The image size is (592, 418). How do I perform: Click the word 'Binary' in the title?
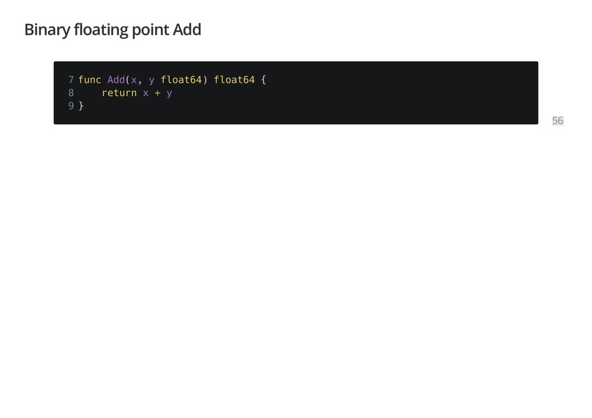(x=47, y=30)
